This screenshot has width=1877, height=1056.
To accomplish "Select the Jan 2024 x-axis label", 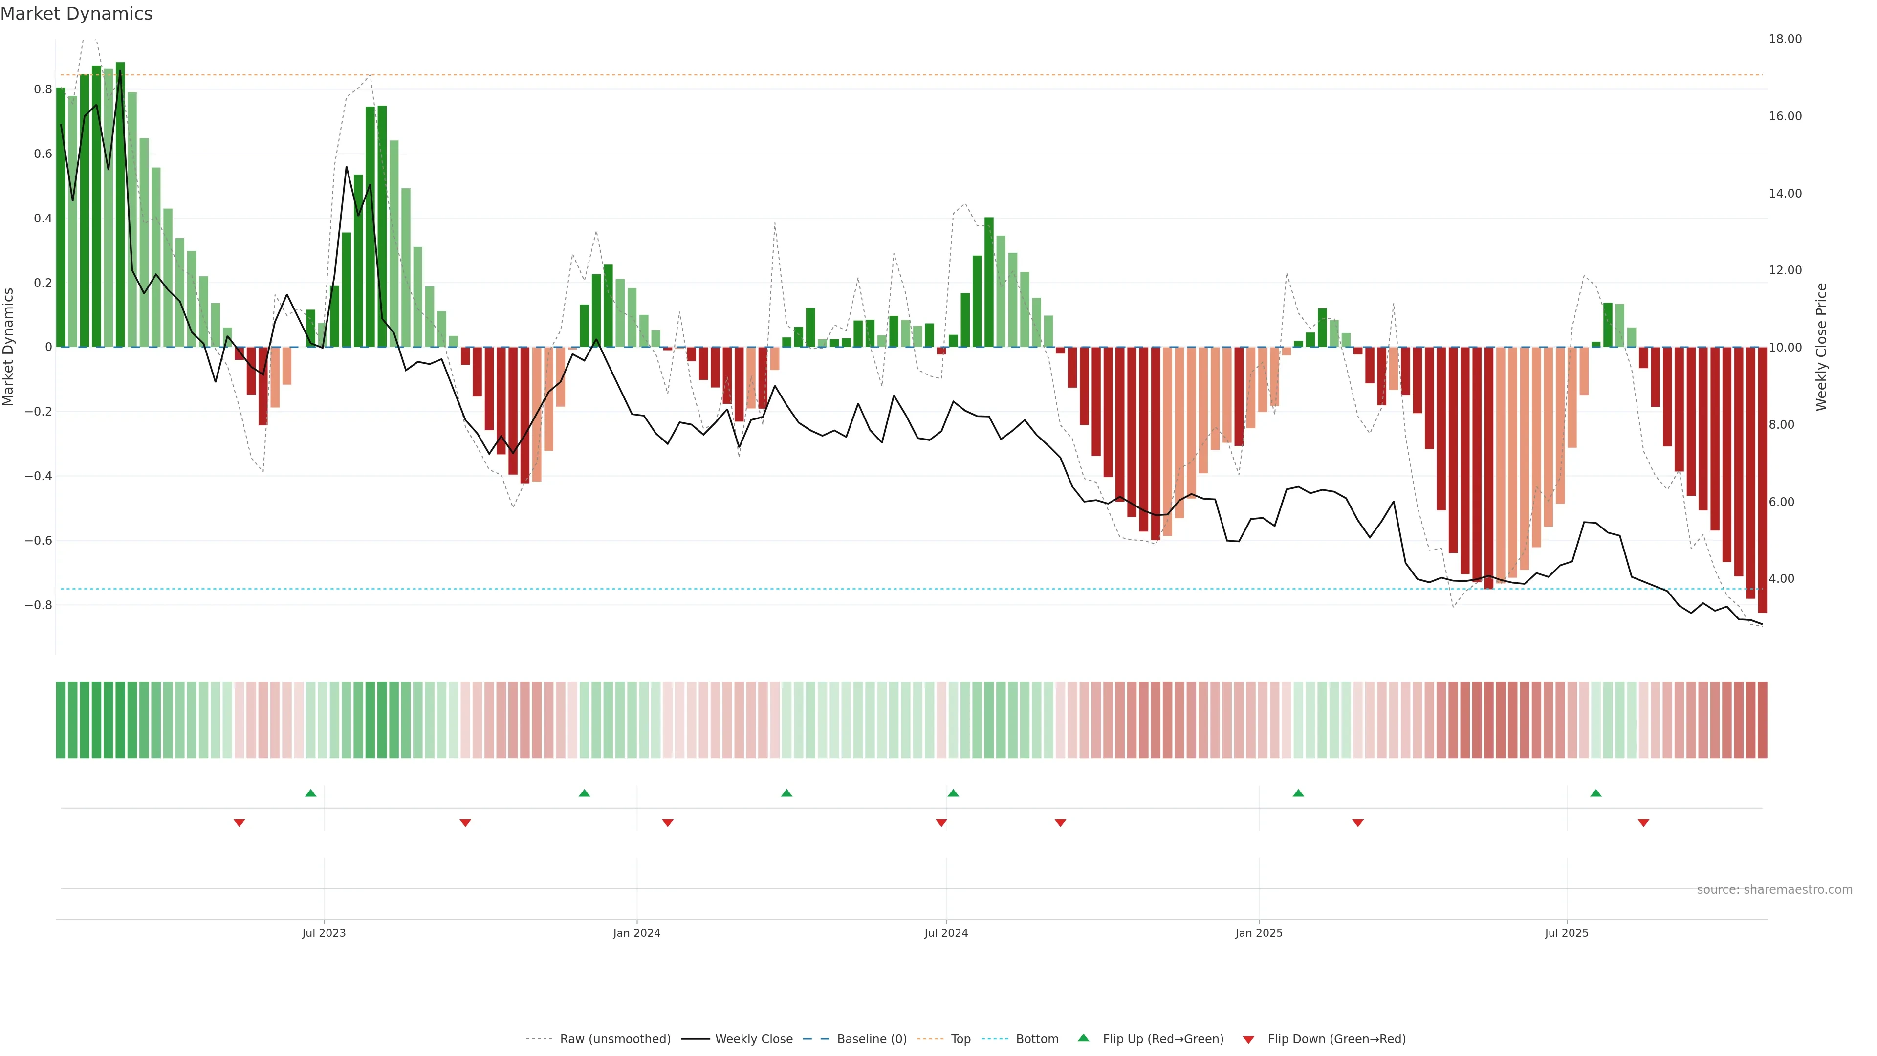I will [x=636, y=933].
